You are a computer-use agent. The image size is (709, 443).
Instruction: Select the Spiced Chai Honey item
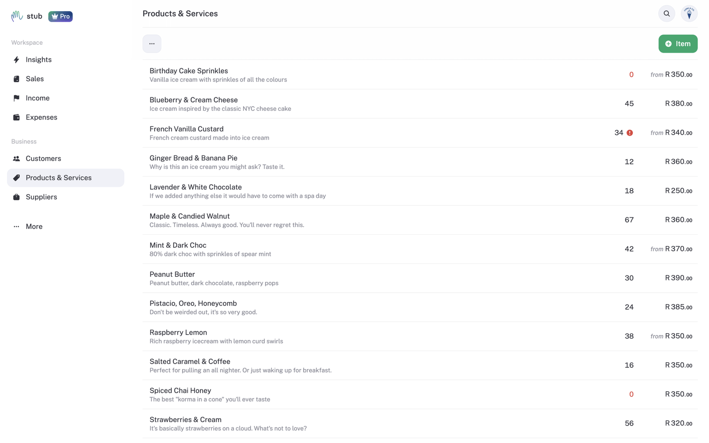point(180,391)
